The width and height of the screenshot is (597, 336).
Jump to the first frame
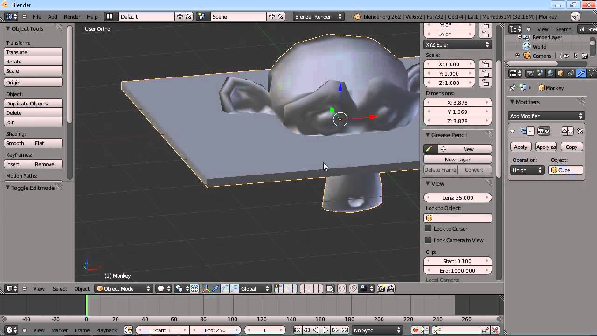coord(298,330)
